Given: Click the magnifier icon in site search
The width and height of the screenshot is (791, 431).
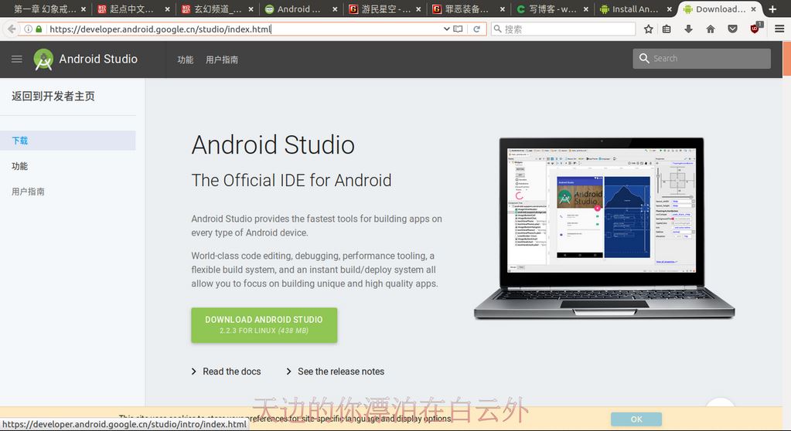Looking at the screenshot, I should pyautogui.click(x=643, y=59).
